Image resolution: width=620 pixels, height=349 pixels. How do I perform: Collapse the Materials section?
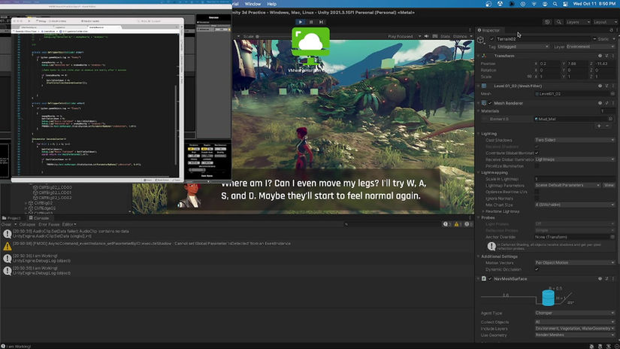pyautogui.click(x=479, y=111)
